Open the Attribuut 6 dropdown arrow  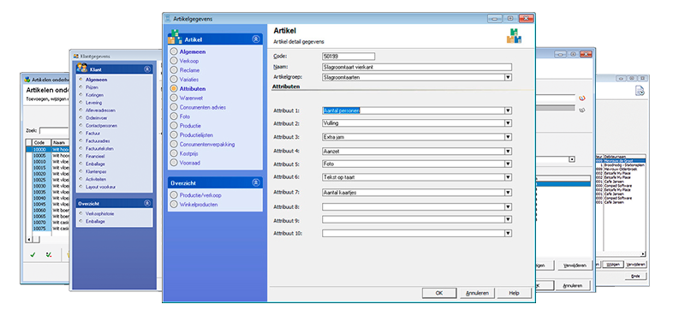[x=508, y=177]
